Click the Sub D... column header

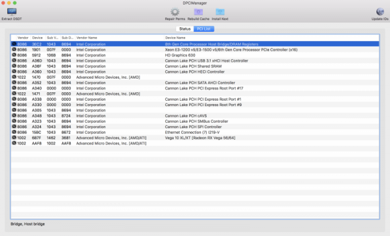coord(68,38)
